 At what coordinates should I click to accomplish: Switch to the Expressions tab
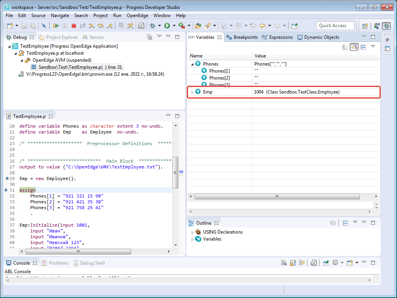277,37
